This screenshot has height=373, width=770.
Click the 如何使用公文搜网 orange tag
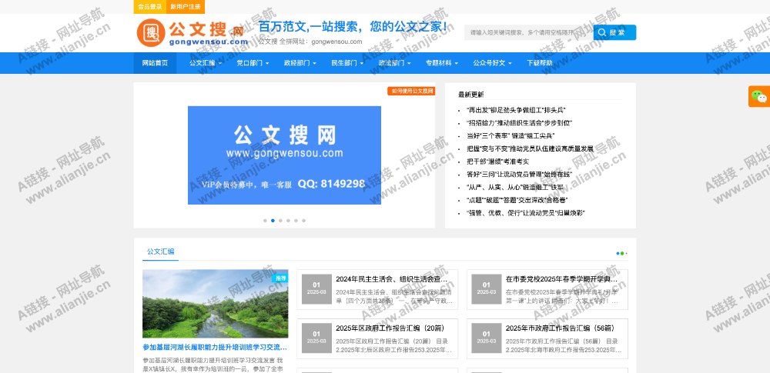point(411,91)
